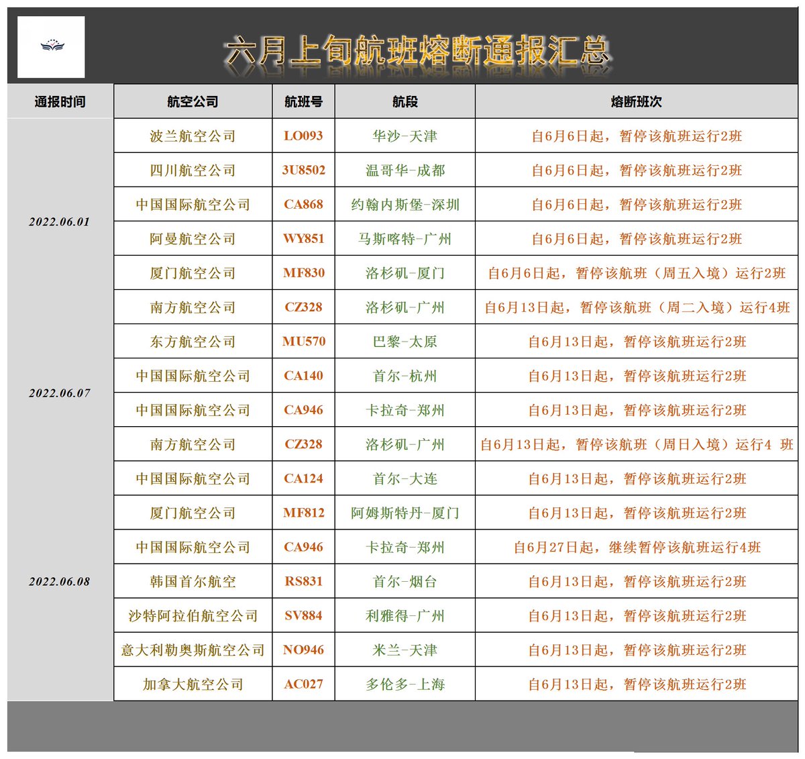Click the winged logo image at top left
This screenshot has width=805, height=759.
pyautogui.click(x=51, y=47)
